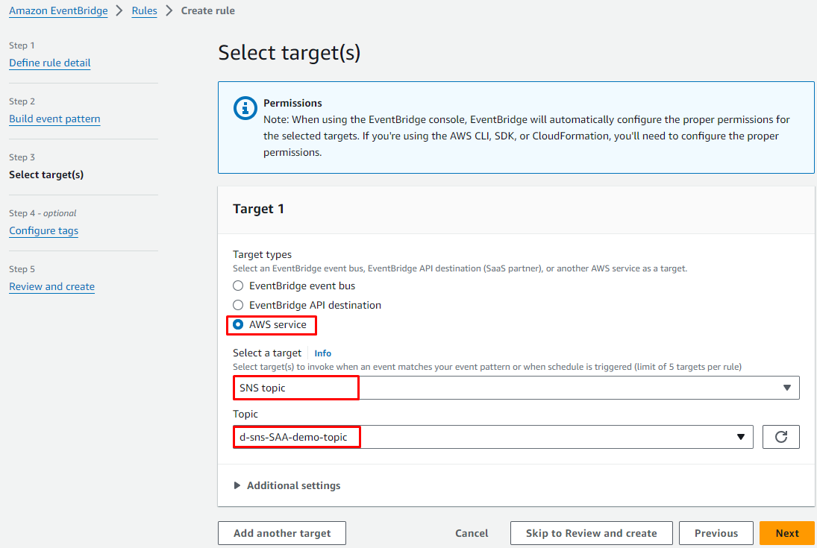The width and height of the screenshot is (817, 548).
Task: Click the Permissions info circle icon
Action: (245, 108)
